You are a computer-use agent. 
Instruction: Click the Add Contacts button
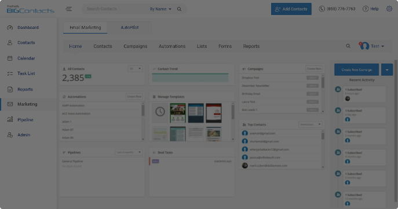[x=291, y=9]
